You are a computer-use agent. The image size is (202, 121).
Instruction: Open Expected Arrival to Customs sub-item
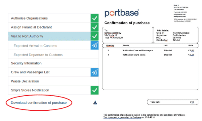coord(49,46)
